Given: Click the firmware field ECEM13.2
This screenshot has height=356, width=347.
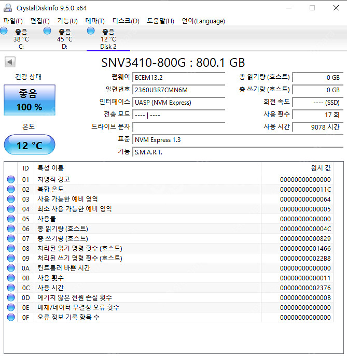Looking at the screenshot, I should (x=179, y=77).
